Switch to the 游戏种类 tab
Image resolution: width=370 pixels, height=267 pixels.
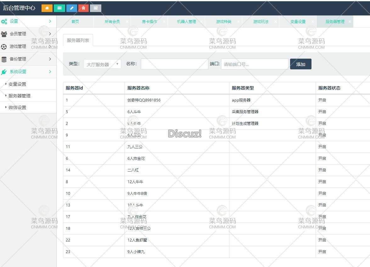223,22
